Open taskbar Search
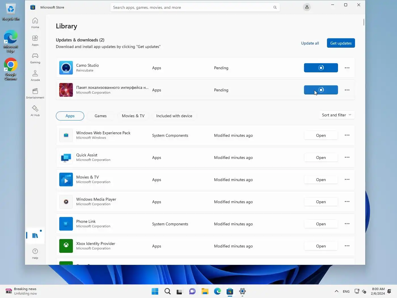Viewport: 397px width, 298px height. pos(168,291)
